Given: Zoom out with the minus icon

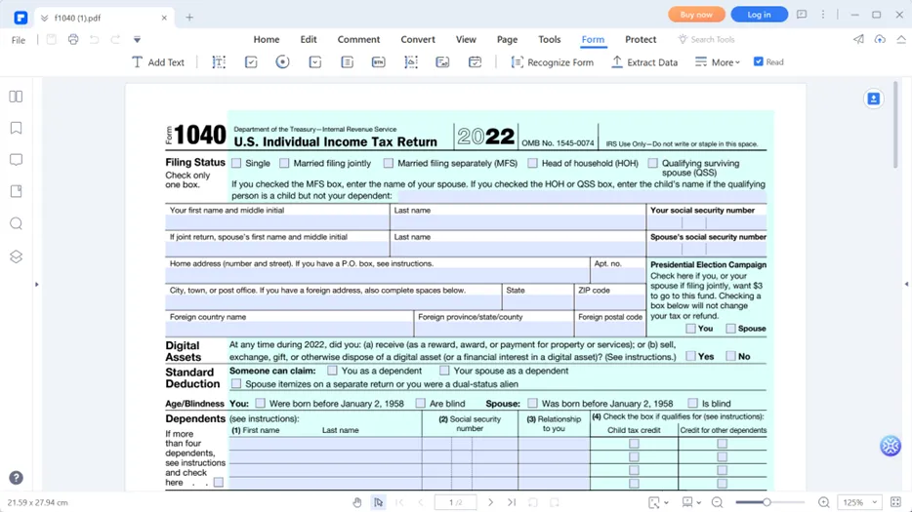Looking at the screenshot, I should pyautogui.click(x=717, y=502).
